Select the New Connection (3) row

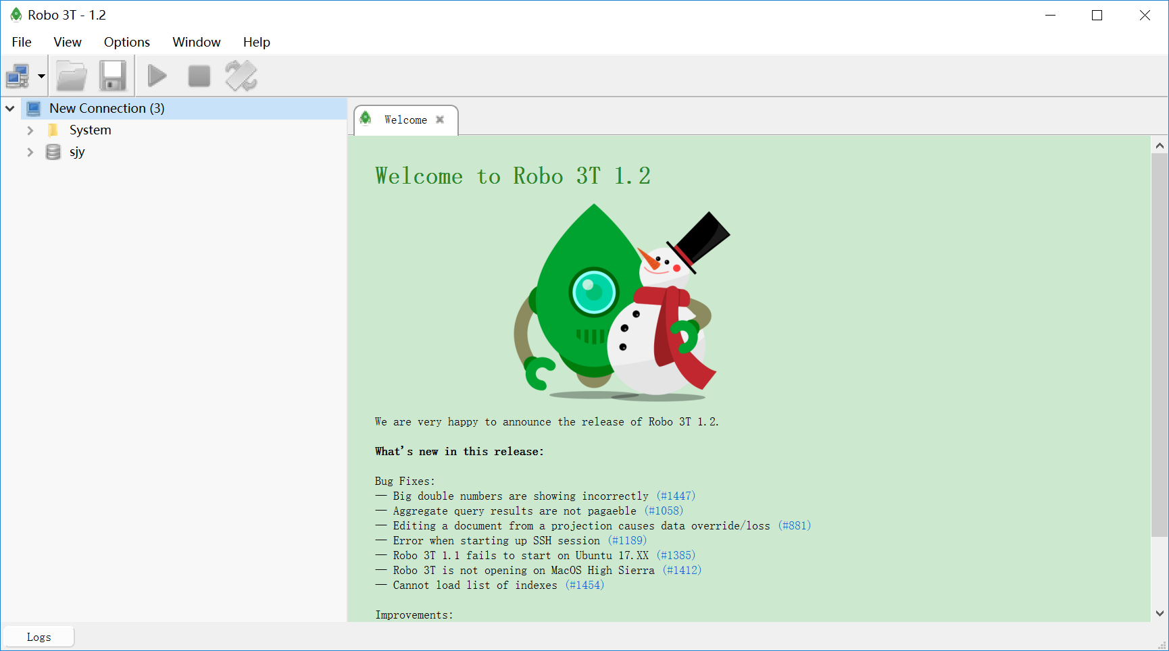point(184,108)
